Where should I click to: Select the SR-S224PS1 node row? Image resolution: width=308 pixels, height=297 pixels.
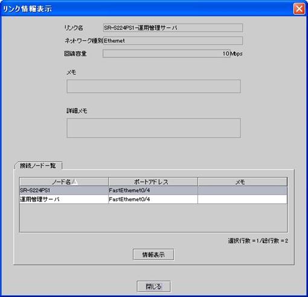click(153, 190)
